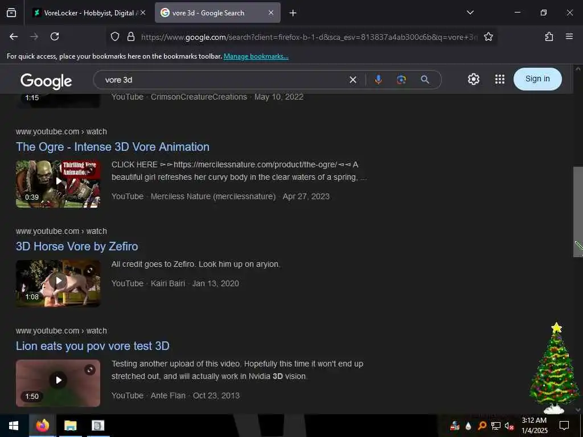The height and width of the screenshot is (437, 583).
Task: Open the notification center icon
Action: pos(564,426)
